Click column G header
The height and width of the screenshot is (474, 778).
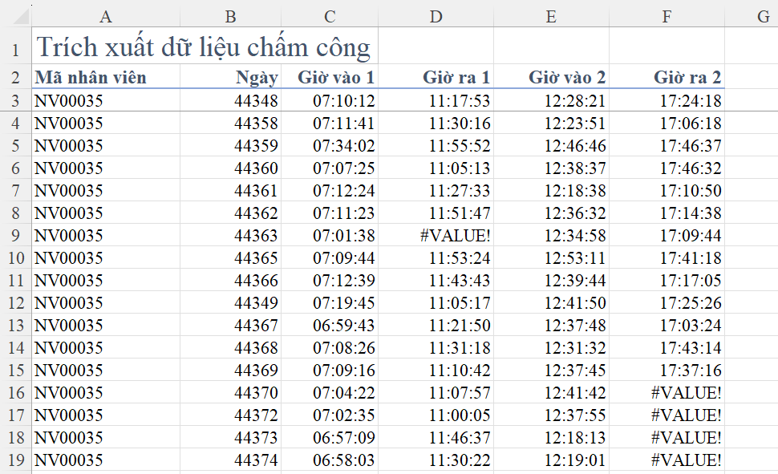pos(762,16)
